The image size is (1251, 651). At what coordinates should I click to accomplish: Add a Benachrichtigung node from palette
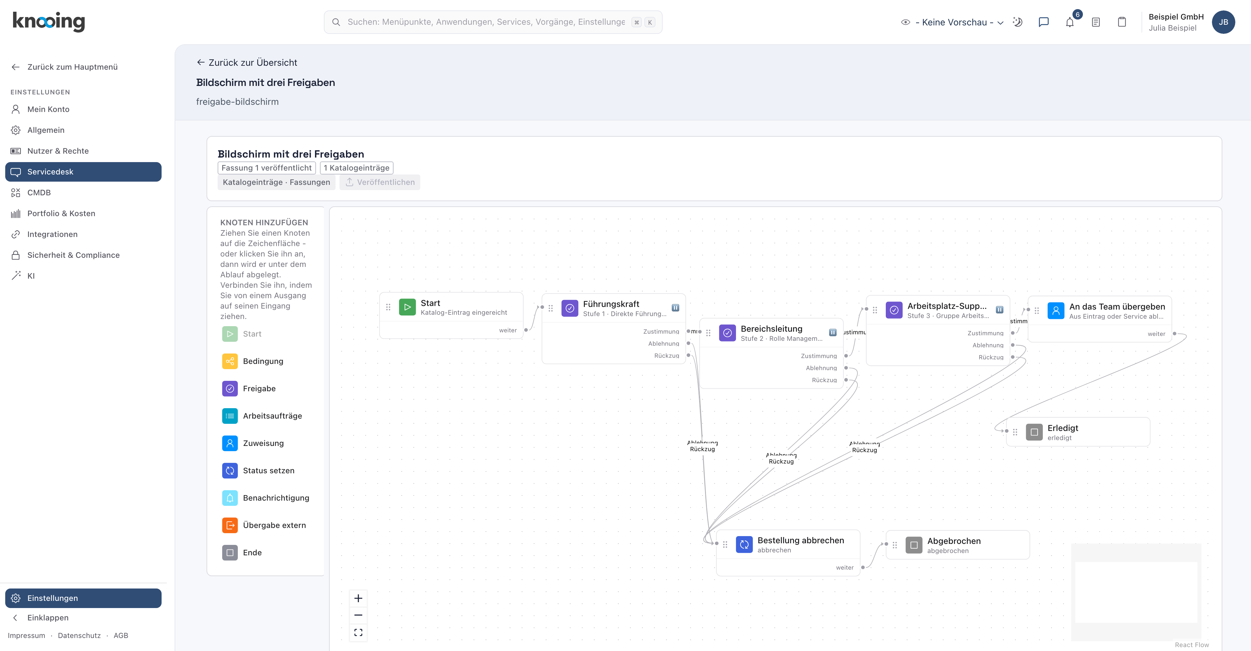[266, 498]
